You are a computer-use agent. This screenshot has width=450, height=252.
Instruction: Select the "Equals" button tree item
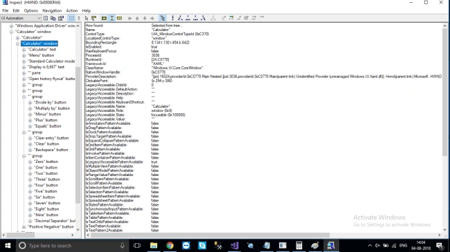point(48,126)
